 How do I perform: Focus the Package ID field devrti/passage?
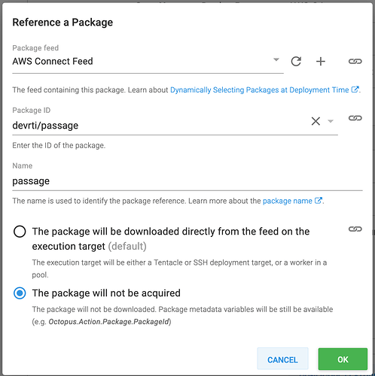[160, 126]
